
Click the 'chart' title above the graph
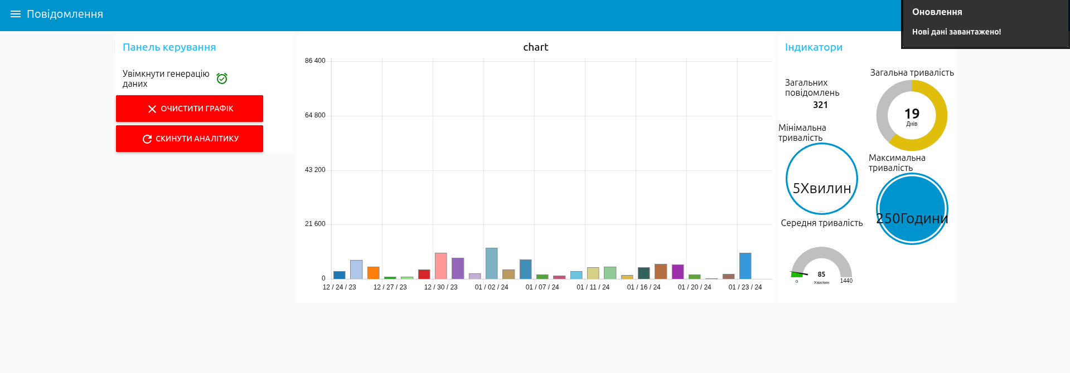(x=535, y=47)
